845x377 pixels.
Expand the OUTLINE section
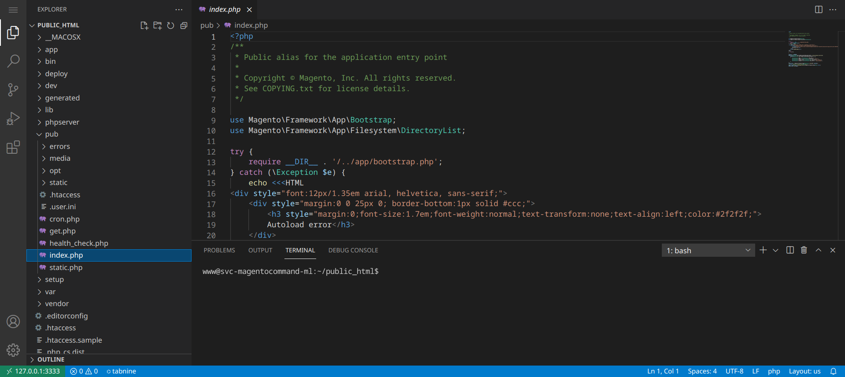point(51,359)
